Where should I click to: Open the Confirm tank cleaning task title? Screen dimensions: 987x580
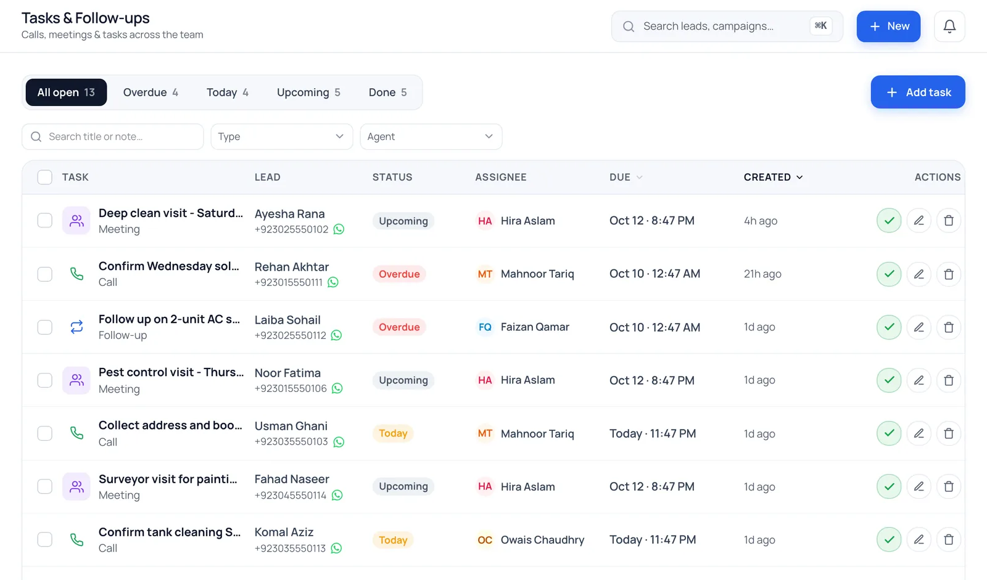(170, 532)
